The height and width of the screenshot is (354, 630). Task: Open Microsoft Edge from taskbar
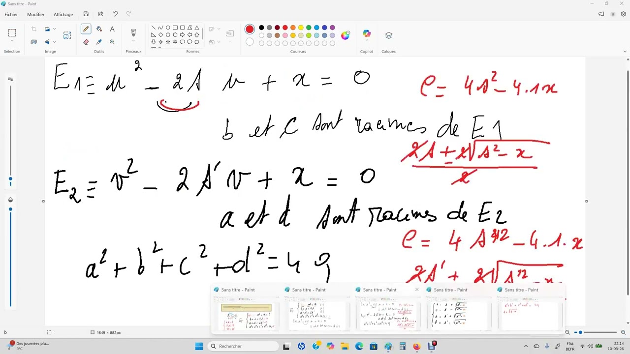coord(359,346)
